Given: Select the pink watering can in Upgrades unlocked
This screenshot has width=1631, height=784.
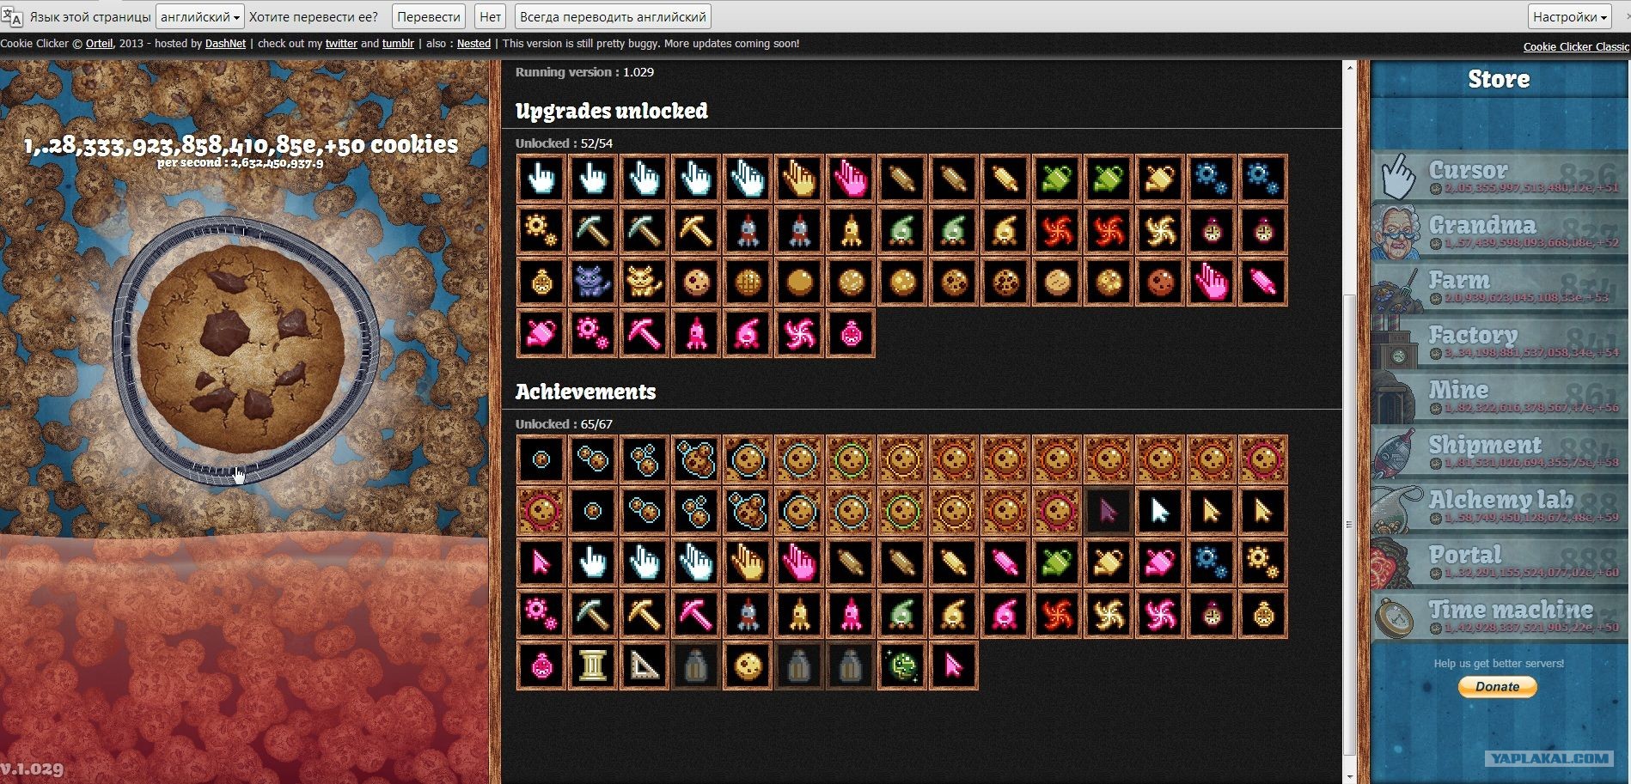Looking at the screenshot, I should [541, 333].
